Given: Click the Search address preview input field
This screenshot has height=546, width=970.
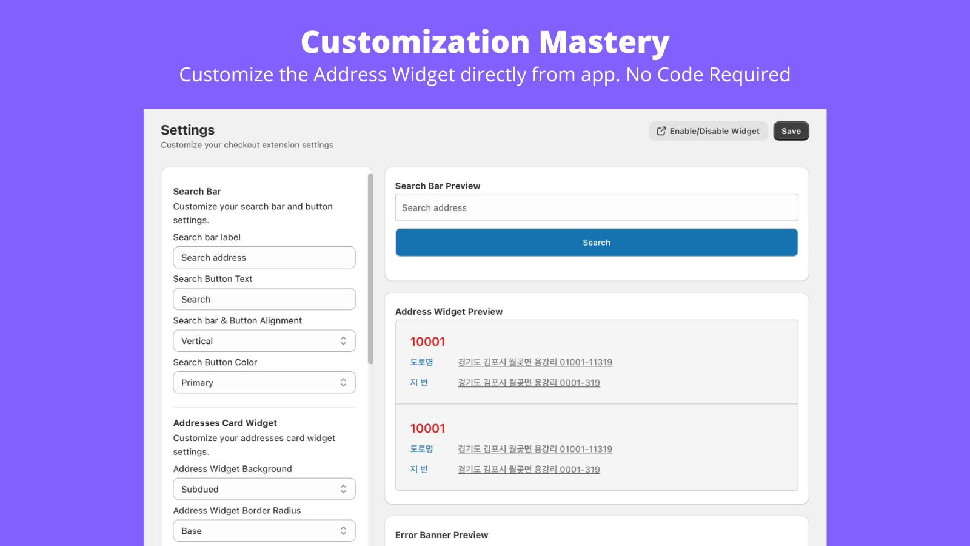Looking at the screenshot, I should [x=596, y=207].
